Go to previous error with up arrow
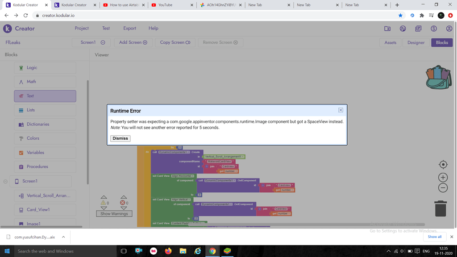The width and height of the screenshot is (457, 257). (124, 197)
